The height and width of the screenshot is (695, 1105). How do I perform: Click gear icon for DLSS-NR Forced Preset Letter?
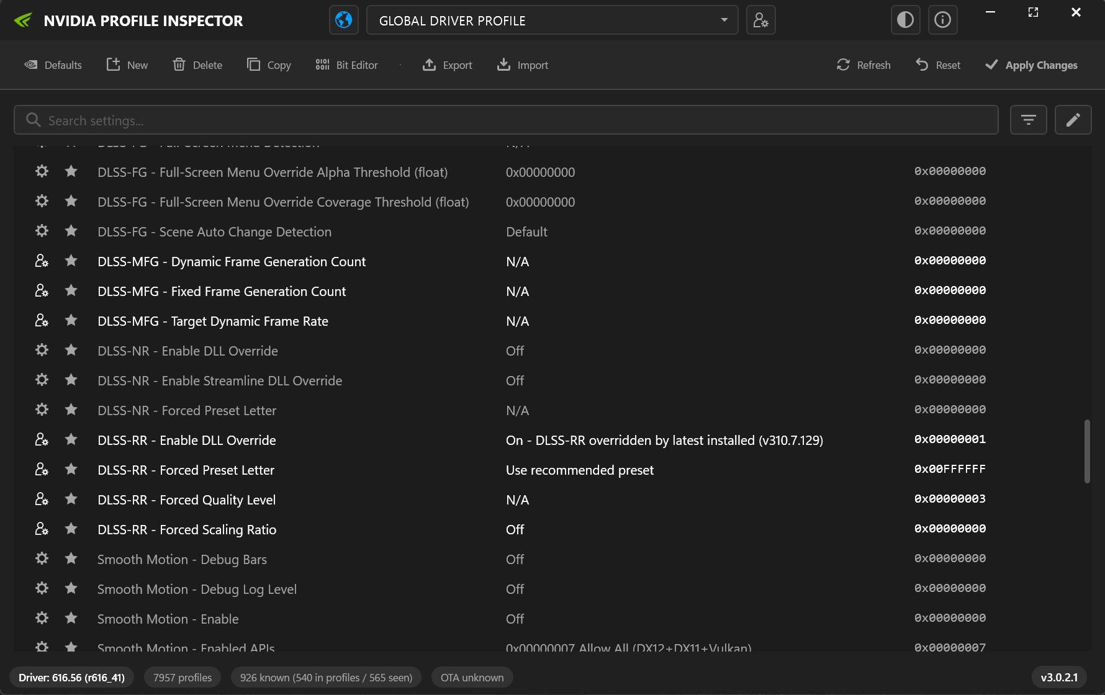pos(42,410)
